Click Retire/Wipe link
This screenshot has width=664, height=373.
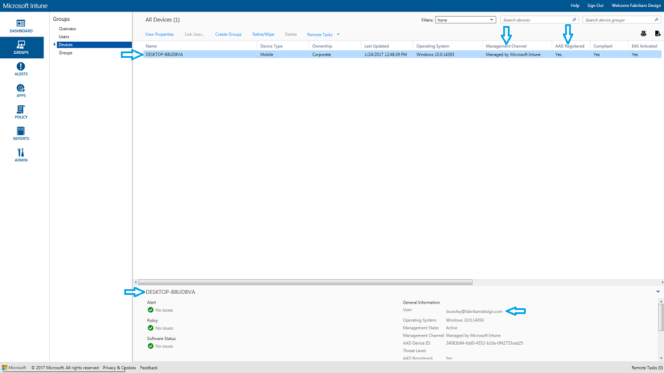point(263,34)
